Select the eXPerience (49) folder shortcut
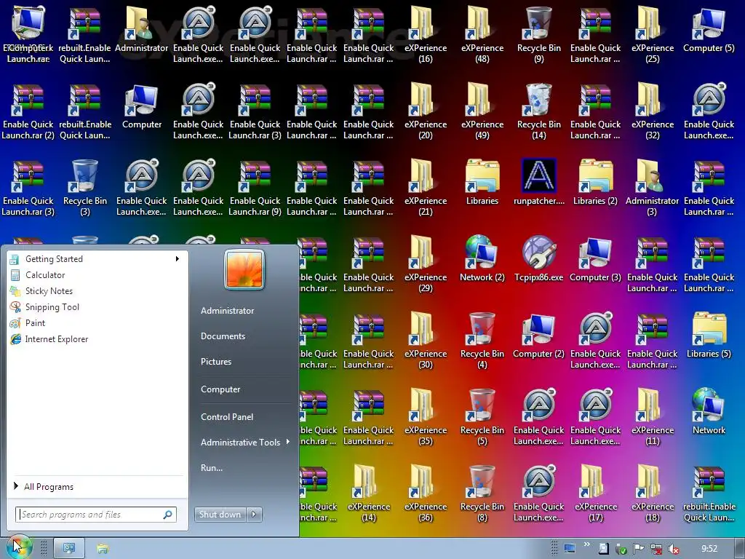 pyautogui.click(x=482, y=111)
